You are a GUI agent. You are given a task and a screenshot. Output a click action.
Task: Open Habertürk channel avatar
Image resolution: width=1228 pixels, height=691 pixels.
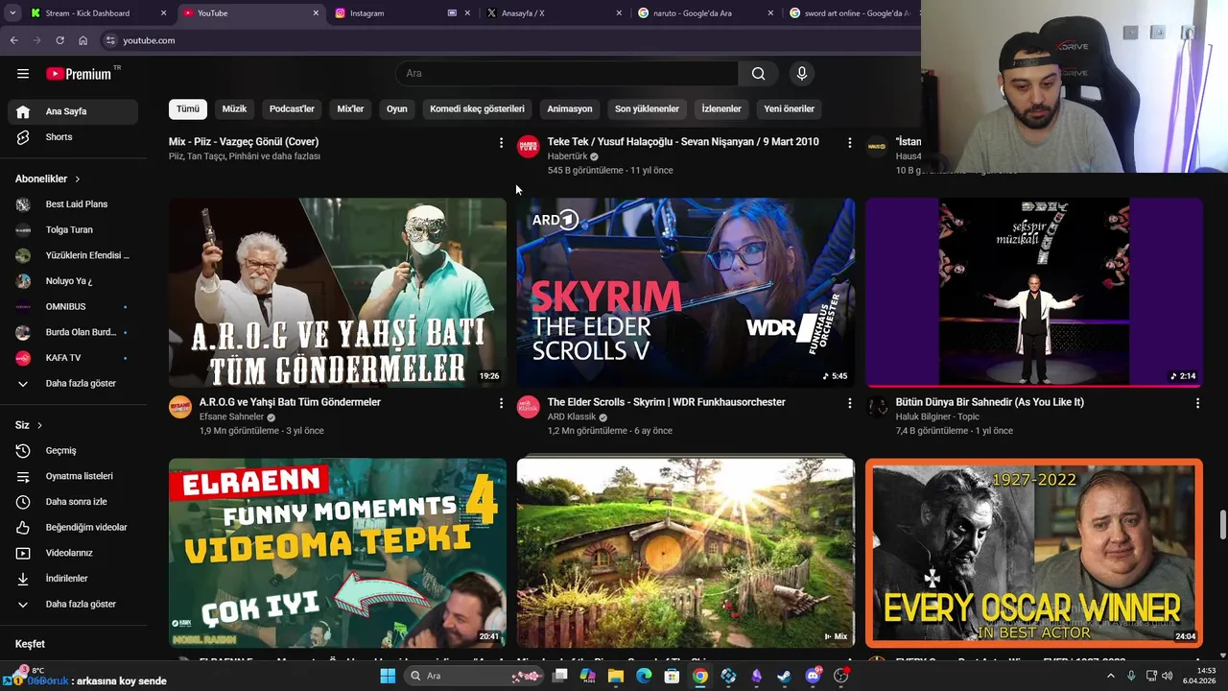pyautogui.click(x=529, y=146)
